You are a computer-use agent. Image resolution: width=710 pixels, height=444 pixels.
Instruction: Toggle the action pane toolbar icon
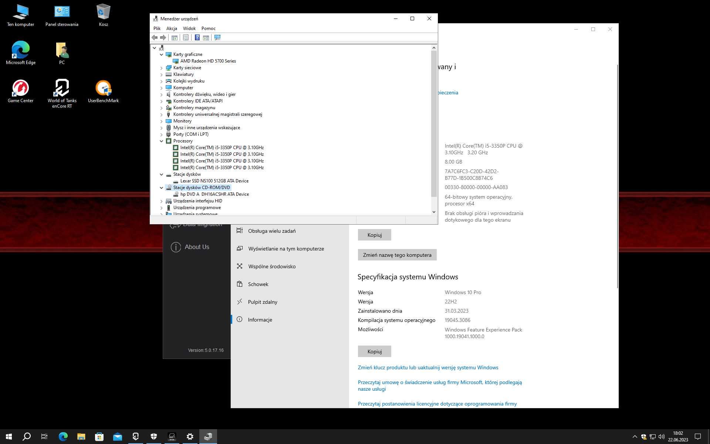coord(206,37)
